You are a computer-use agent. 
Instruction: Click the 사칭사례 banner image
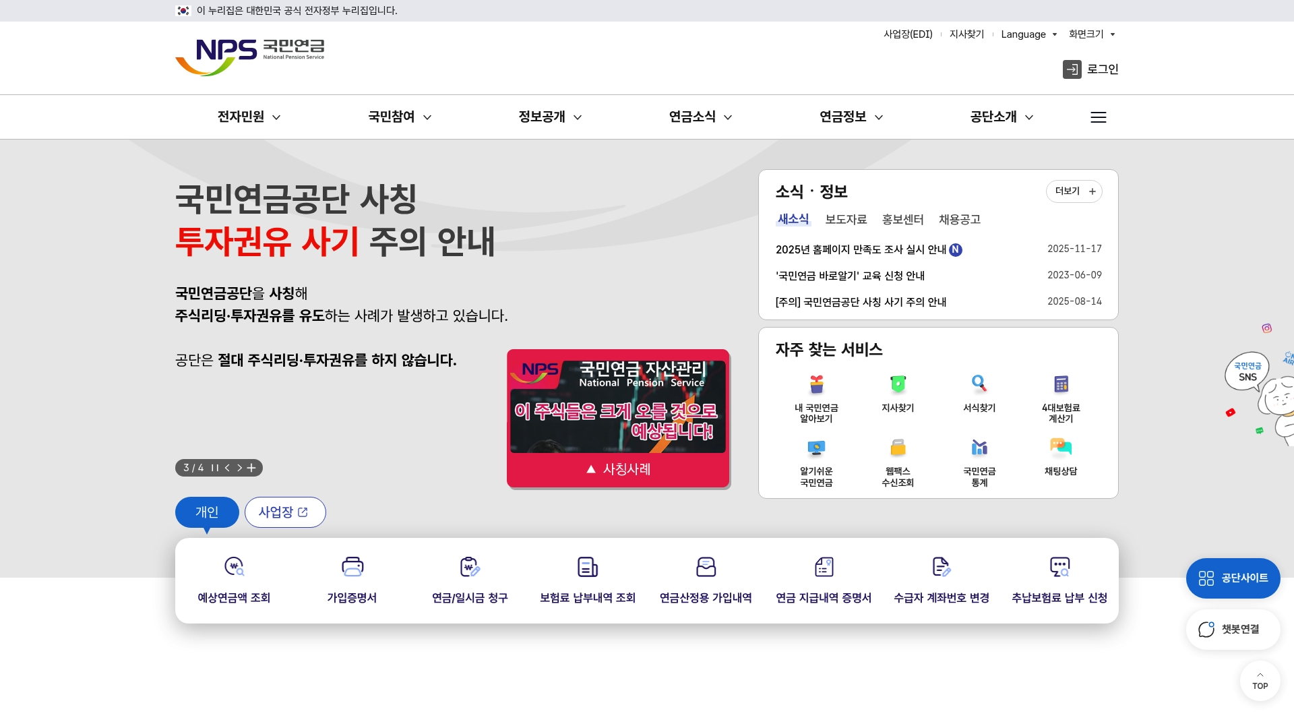(618, 419)
